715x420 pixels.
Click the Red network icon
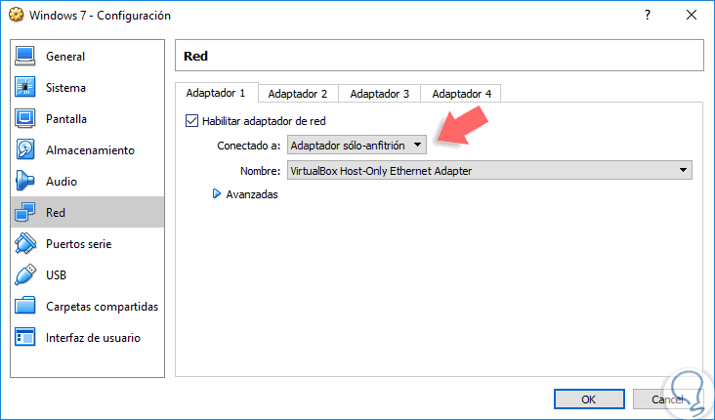click(x=25, y=213)
